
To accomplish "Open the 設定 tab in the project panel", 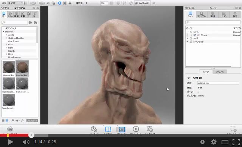I will [235, 14].
